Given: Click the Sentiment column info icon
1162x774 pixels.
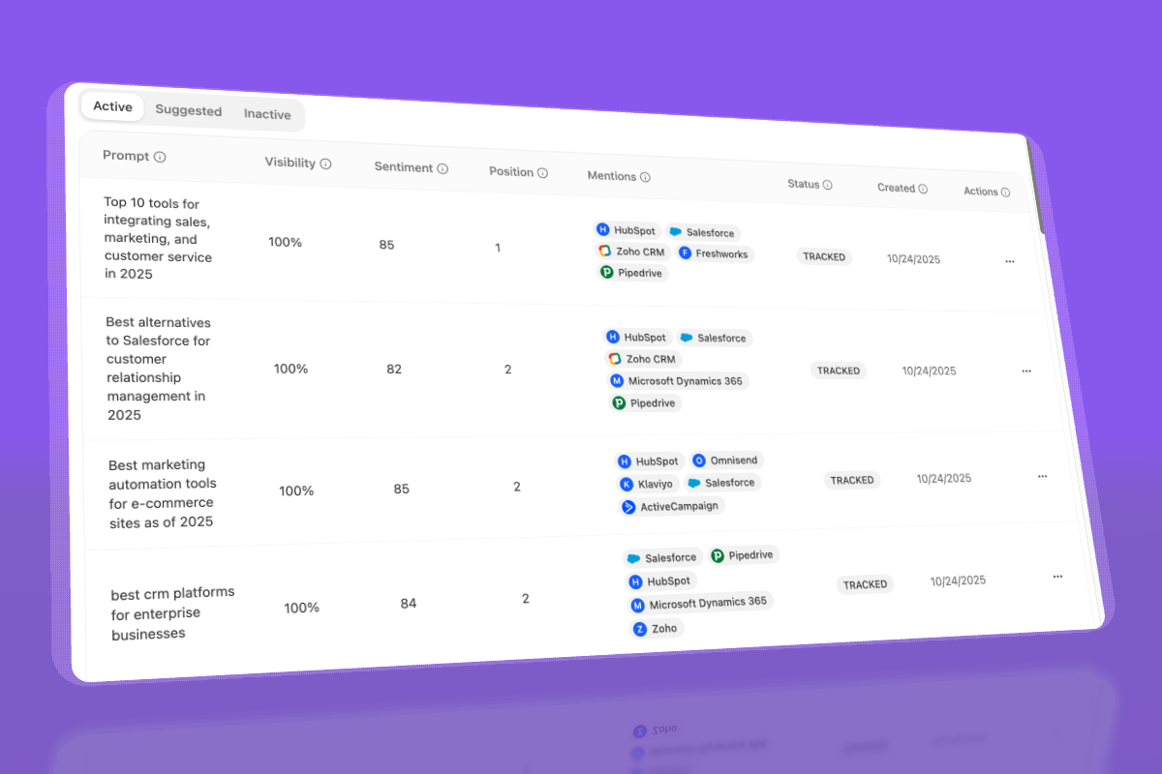Looking at the screenshot, I should point(444,167).
